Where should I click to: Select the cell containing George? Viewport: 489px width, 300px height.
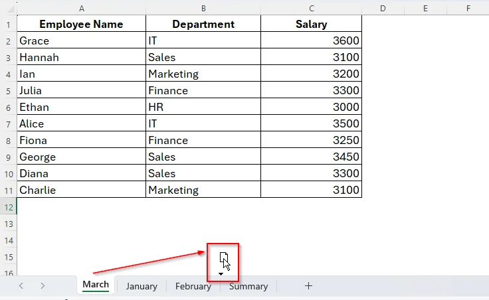coord(82,157)
